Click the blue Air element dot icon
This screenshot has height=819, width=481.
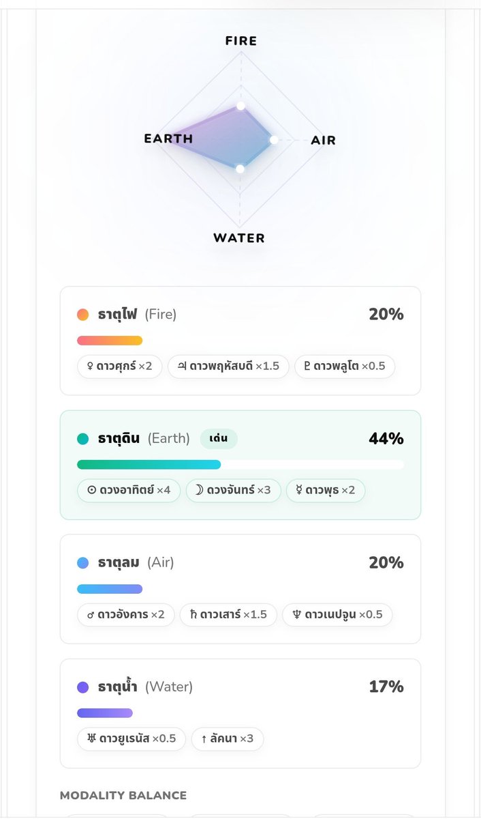(x=83, y=563)
